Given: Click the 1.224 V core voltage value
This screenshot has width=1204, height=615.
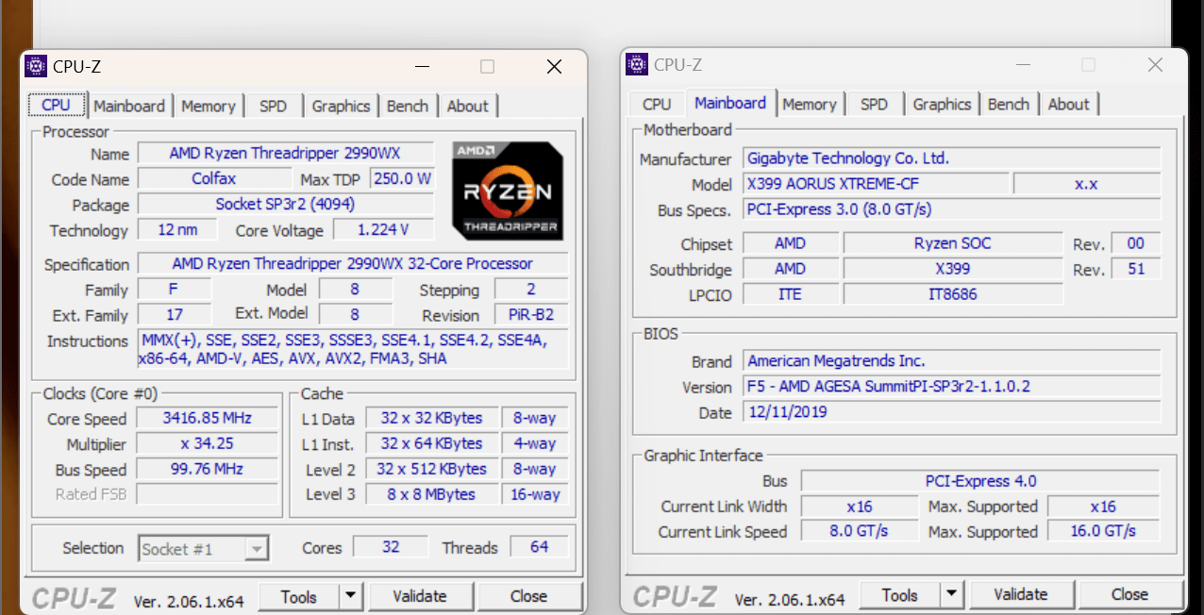Looking at the screenshot, I should click(383, 229).
